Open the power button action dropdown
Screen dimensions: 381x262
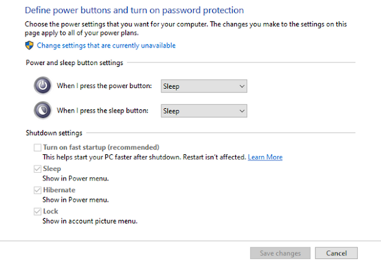tap(204, 86)
